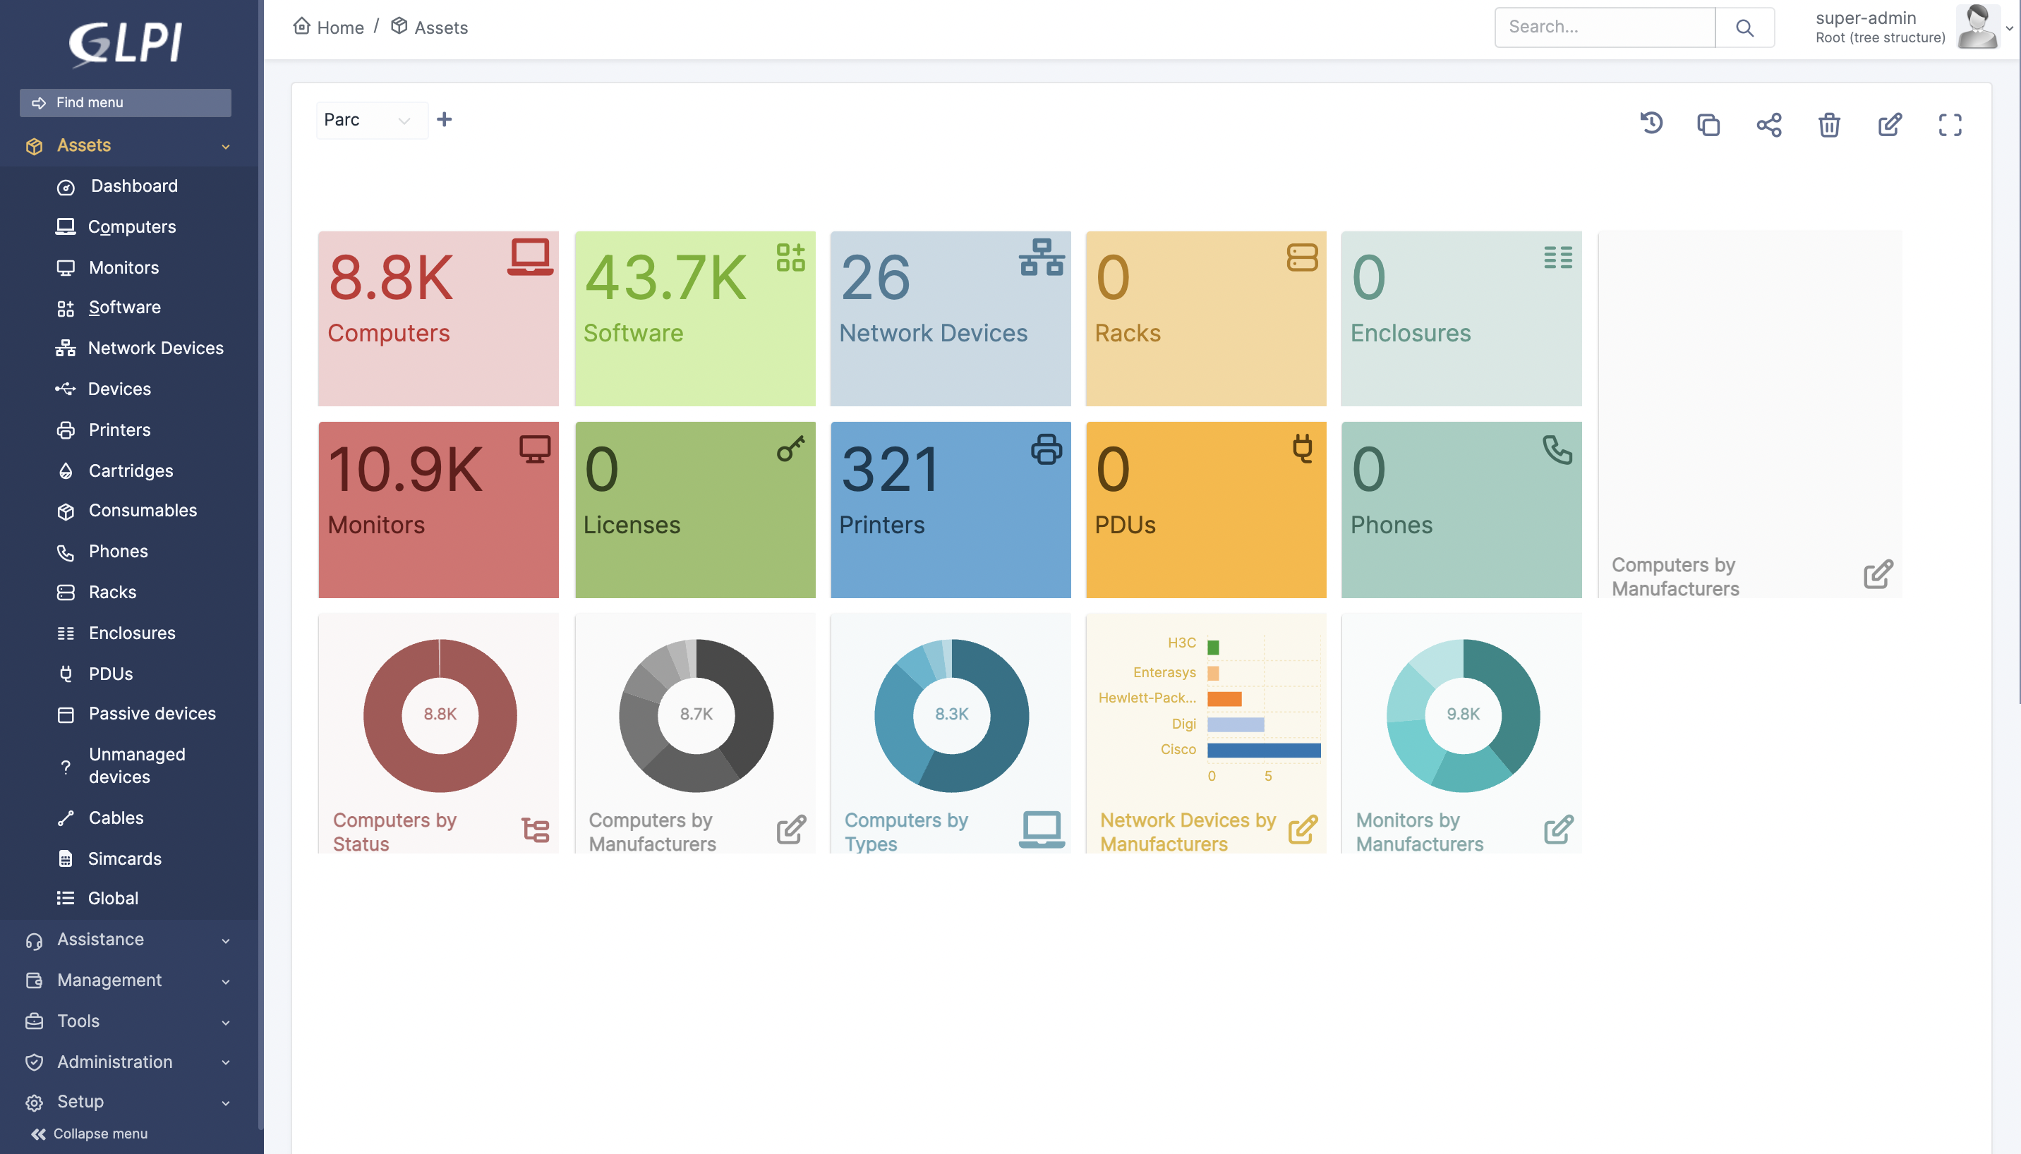
Task: Open Network Devices in the sidebar
Action: coord(155,348)
